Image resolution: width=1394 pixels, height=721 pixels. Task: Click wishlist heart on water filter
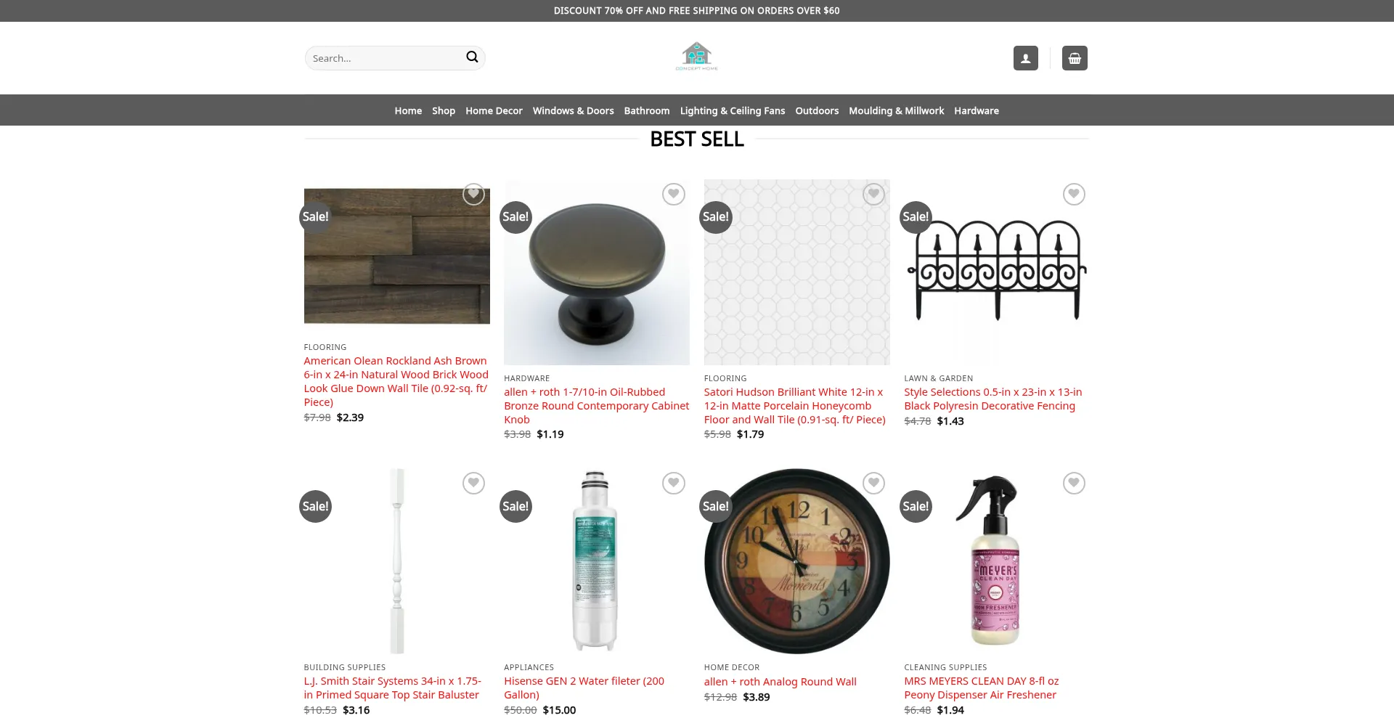(x=674, y=483)
